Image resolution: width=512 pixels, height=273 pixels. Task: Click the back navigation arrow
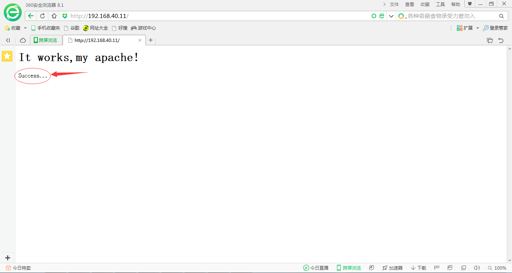(x=31, y=16)
